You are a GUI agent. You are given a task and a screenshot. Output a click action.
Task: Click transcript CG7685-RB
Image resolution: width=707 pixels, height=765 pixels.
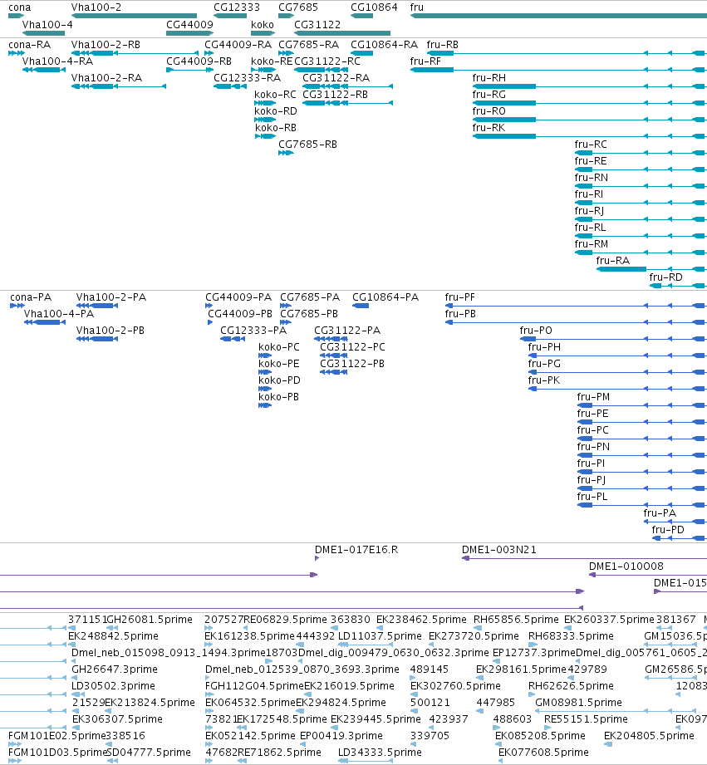307,145
